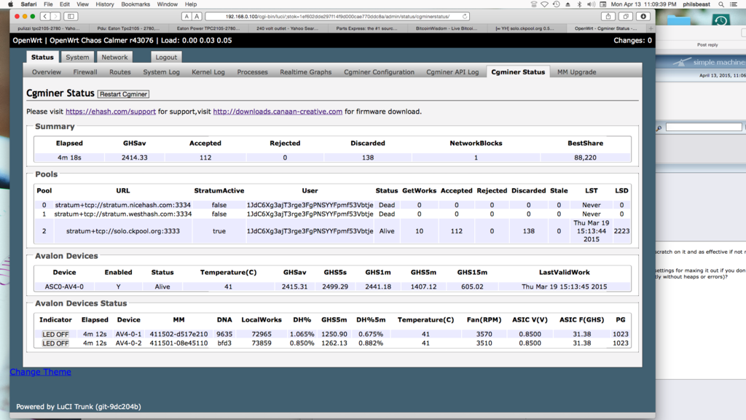Click the Wi-Fi icon in menu bar
Image resolution: width=746 pixels, height=420 pixels.
[x=544, y=4]
